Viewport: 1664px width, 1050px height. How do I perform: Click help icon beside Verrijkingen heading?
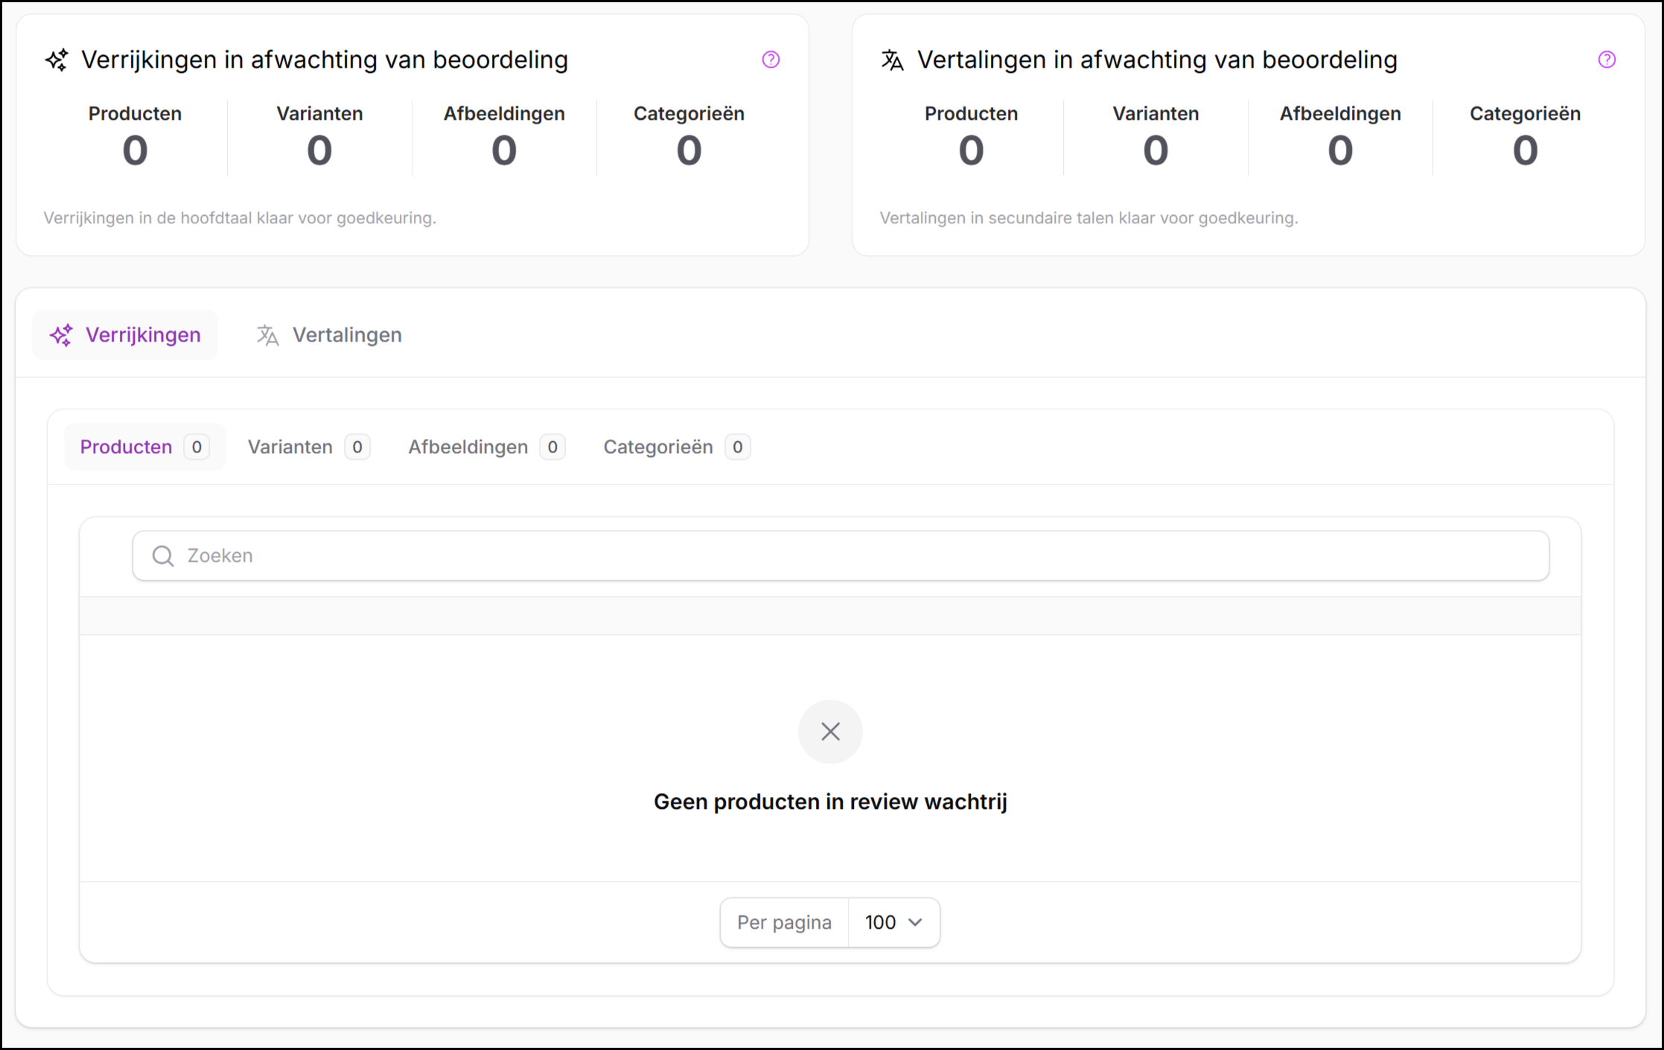tap(771, 60)
